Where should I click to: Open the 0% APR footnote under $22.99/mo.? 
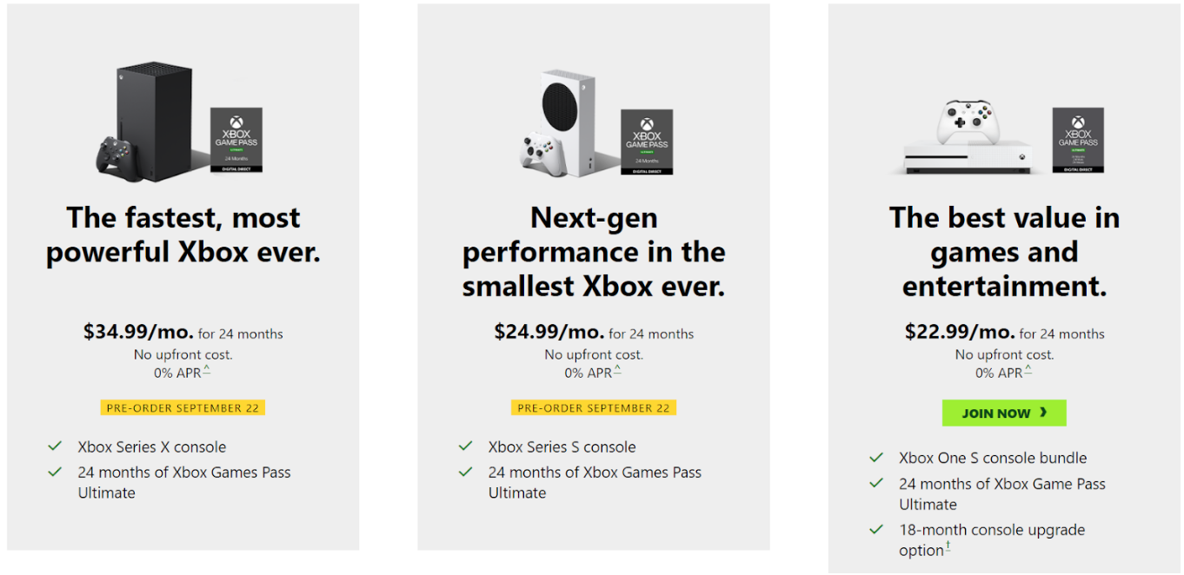tap(1028, 371)
